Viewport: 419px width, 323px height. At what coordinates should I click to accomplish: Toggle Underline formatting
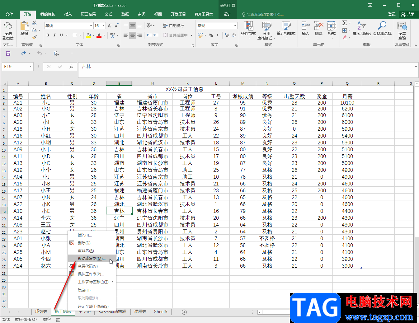point(61,35)
